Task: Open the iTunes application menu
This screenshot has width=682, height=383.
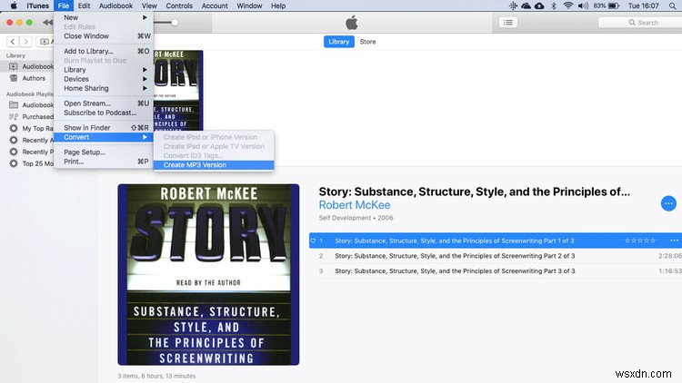Action: coord(38,5)
